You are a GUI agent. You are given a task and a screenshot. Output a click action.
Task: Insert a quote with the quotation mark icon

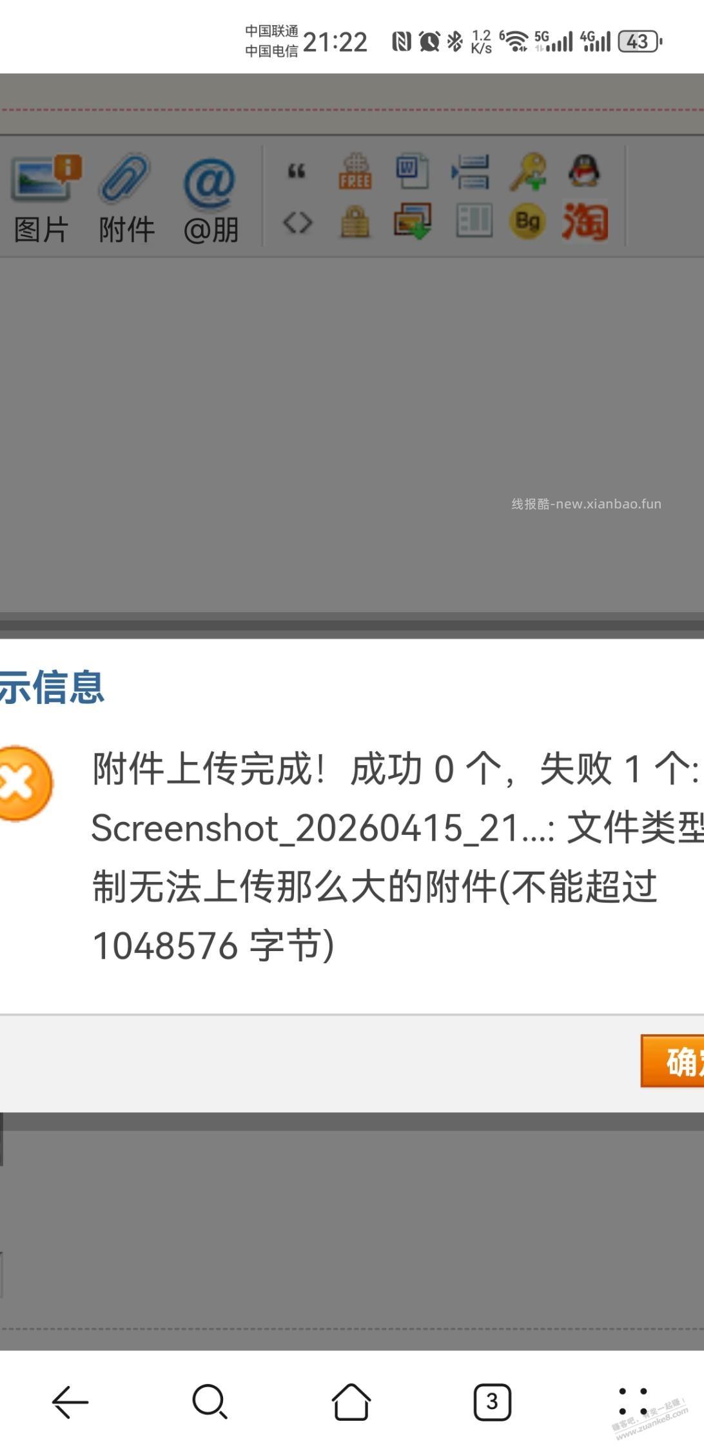(x=297, y=172)
